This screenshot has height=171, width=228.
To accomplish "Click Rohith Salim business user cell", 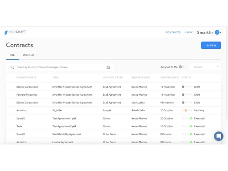I will pos(138,110).
